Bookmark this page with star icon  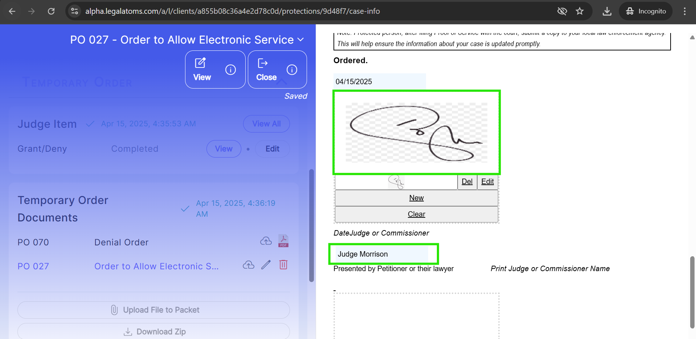(580, 11)
